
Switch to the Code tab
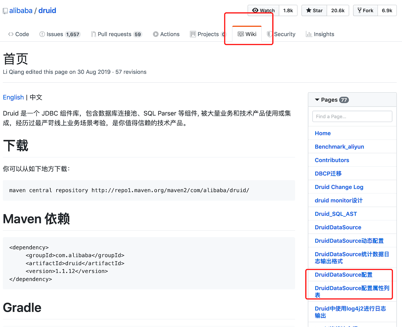click(18, 34)
